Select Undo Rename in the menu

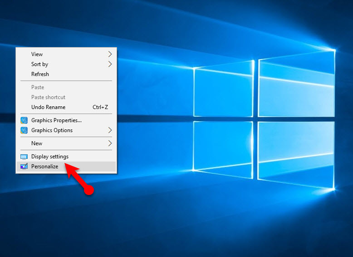coord(66,107)
